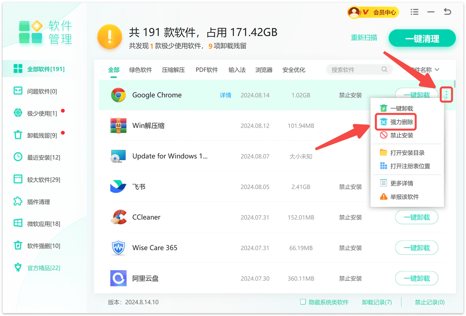Screen dimensions: 466x316
Task: Open the hamburger list menu icon
Action: (x=414, y=12)
